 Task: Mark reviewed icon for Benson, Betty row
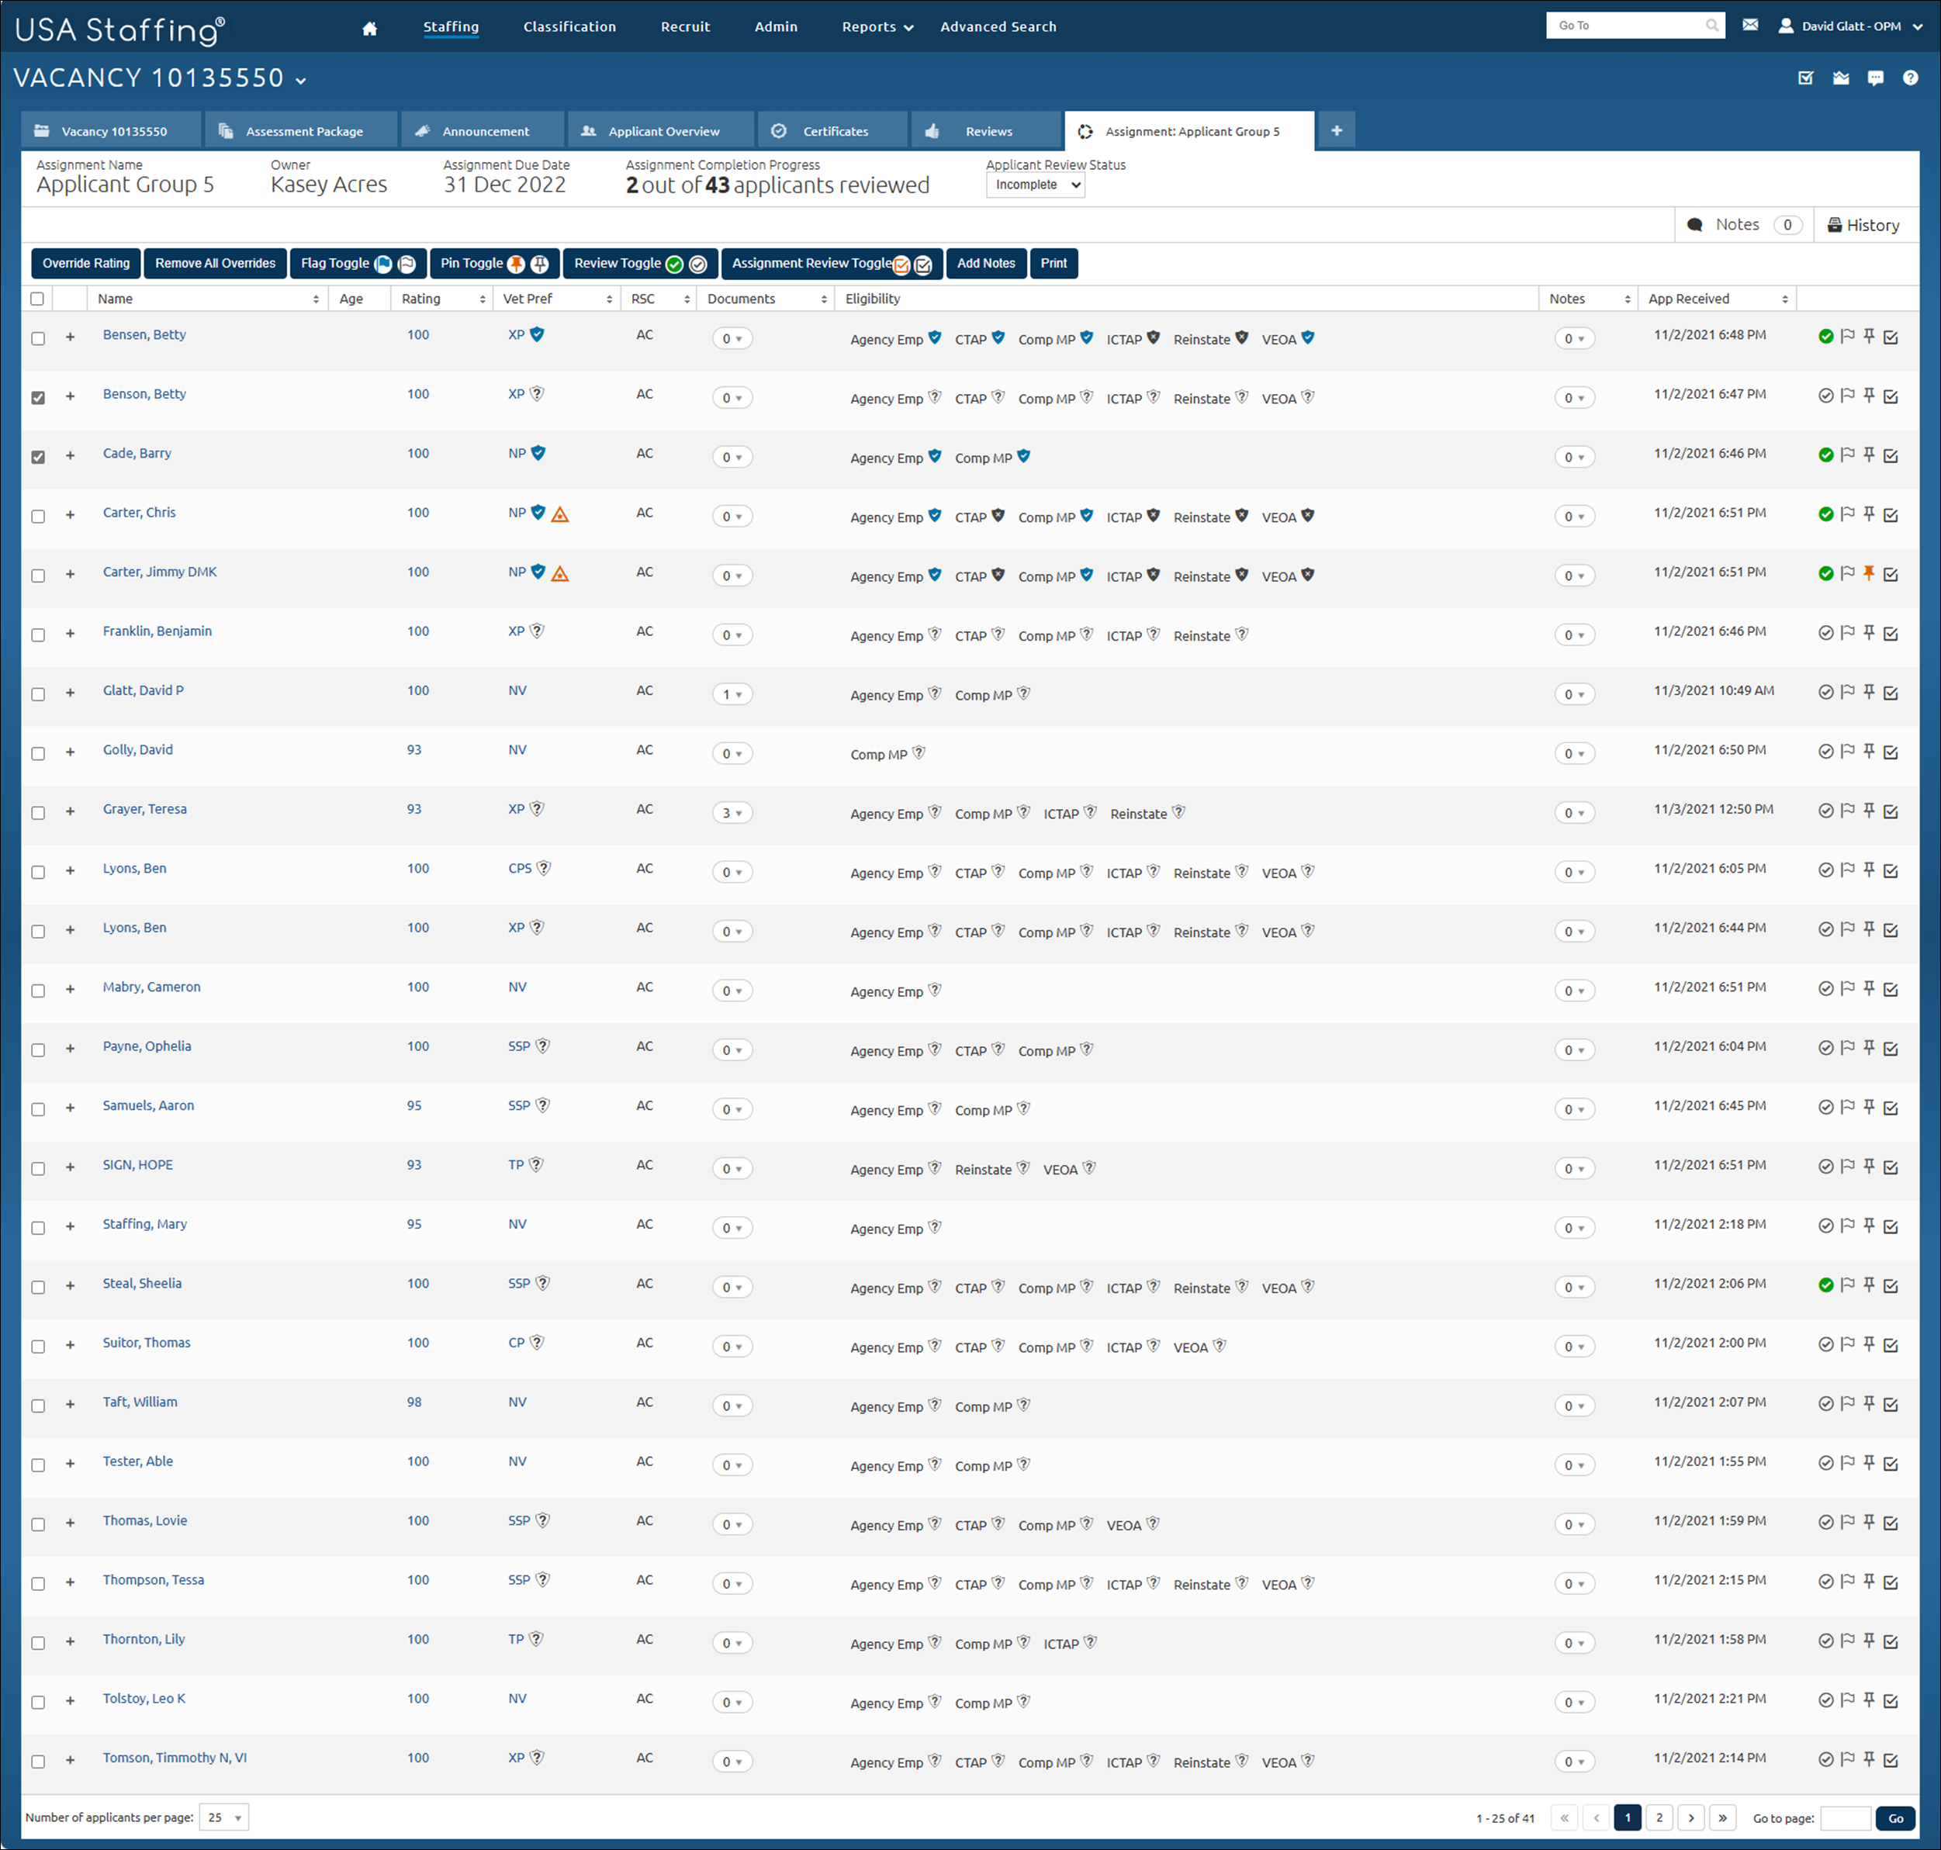tap(1825, 396)
